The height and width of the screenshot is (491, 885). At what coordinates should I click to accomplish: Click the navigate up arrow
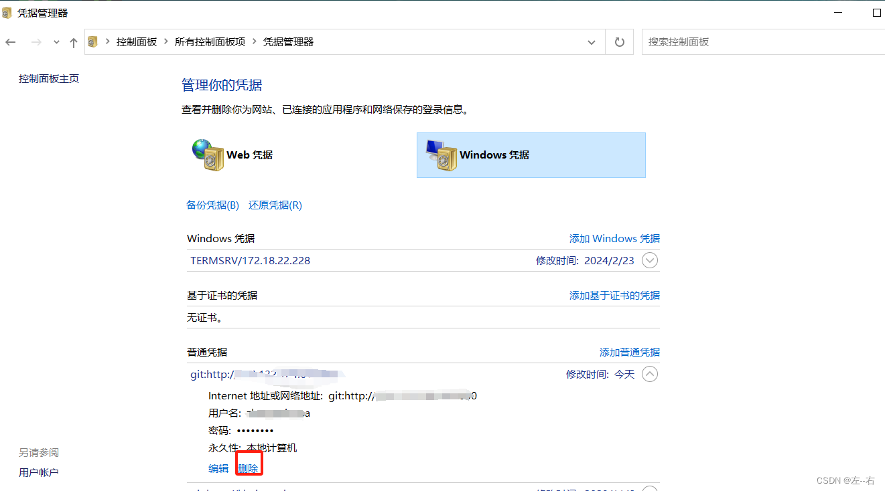point(74,41)
